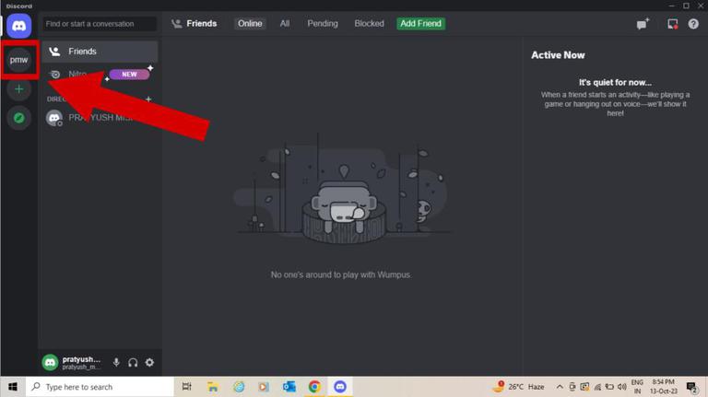Switch to the All friends tab
This screenshot has height=397, width=708.
(285, 23)
